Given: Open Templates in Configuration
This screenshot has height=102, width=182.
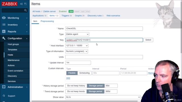Looking at the screenshot, I should tap(13, 50).
